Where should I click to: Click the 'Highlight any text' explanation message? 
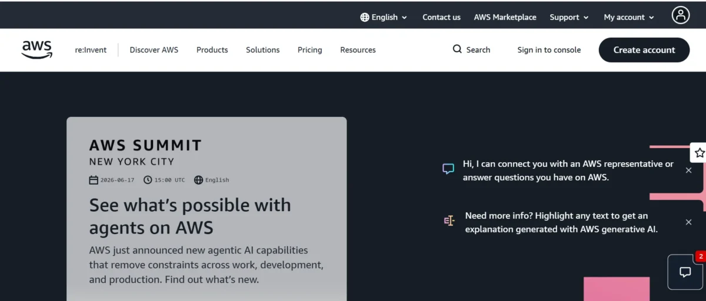(x=561, y=222)
